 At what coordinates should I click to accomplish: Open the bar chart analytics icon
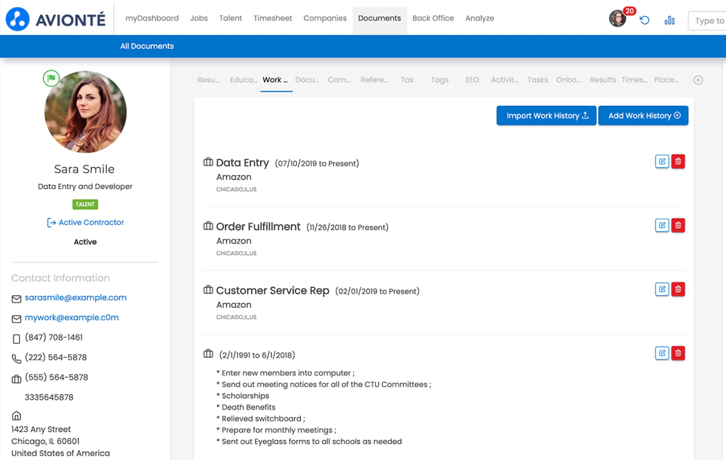click(670, 20)
